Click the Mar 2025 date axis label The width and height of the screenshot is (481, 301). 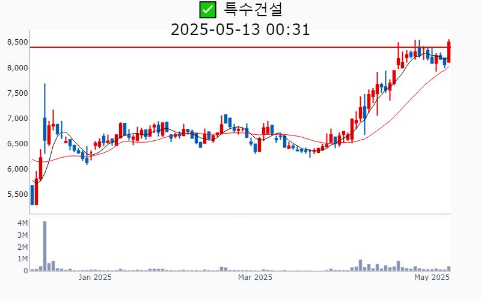[x=255, y=278]
